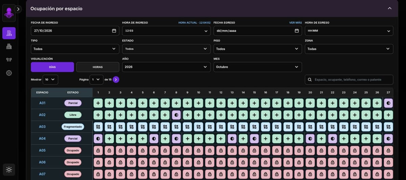The width and height of the screenshot is (406, 180).
Task: Click Ocupado badge for A06
Action: pyautogui.click(x=73, y=162)
